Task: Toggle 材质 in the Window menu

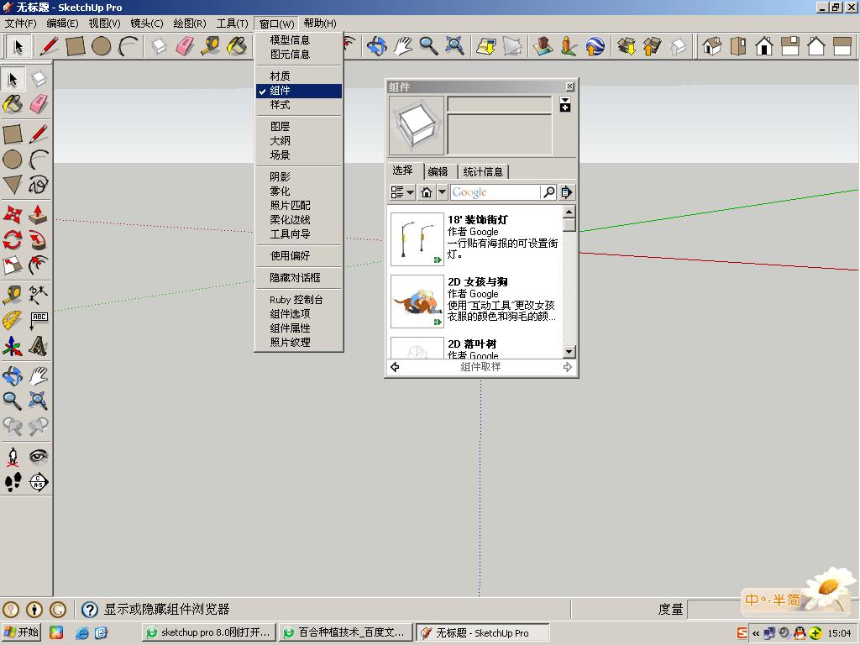Action: (x=299, y=76)
